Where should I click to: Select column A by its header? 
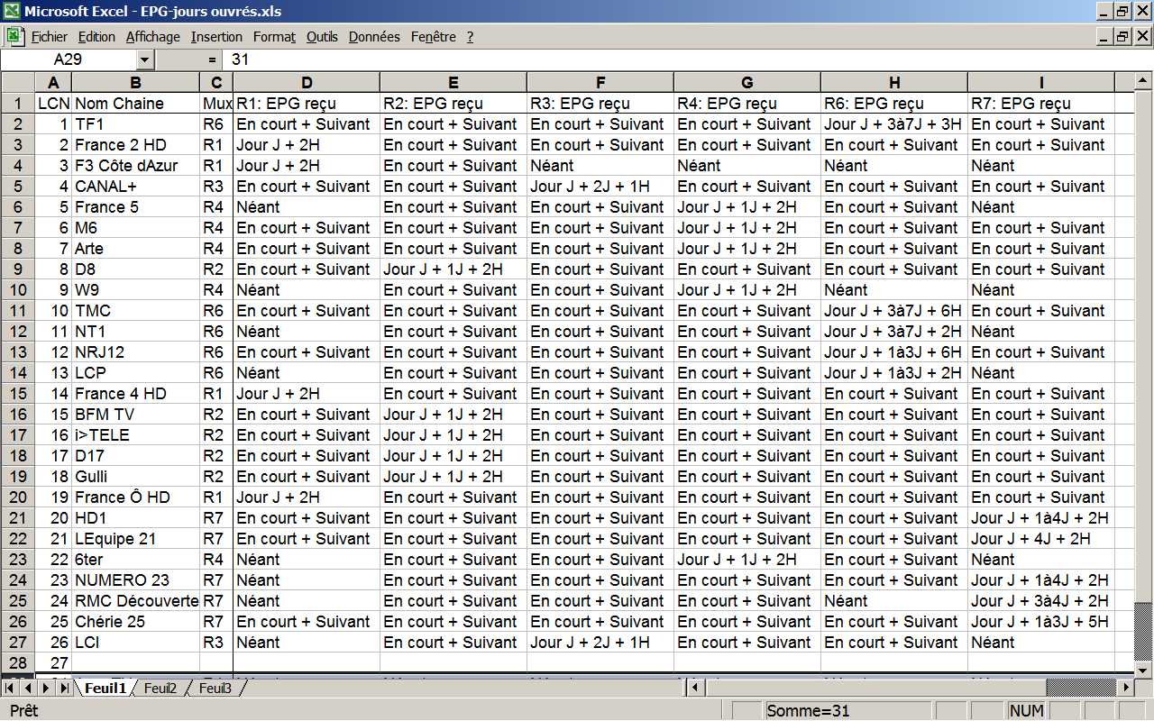pos(53,82)
